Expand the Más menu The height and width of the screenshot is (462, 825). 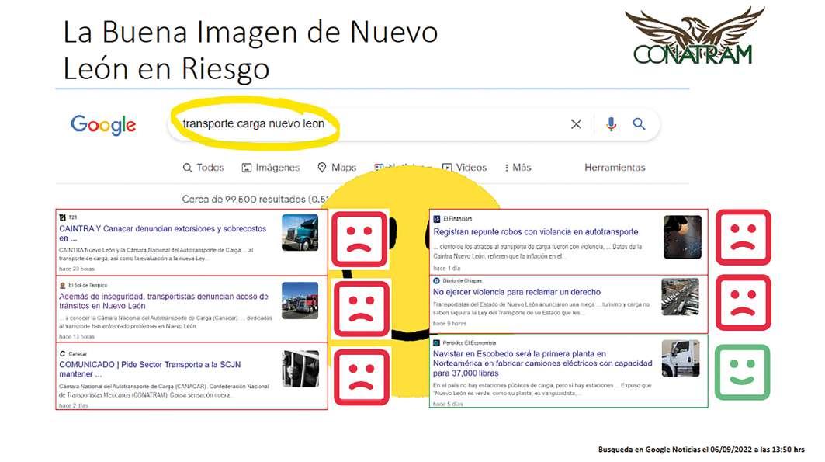(x=518, y=168)
